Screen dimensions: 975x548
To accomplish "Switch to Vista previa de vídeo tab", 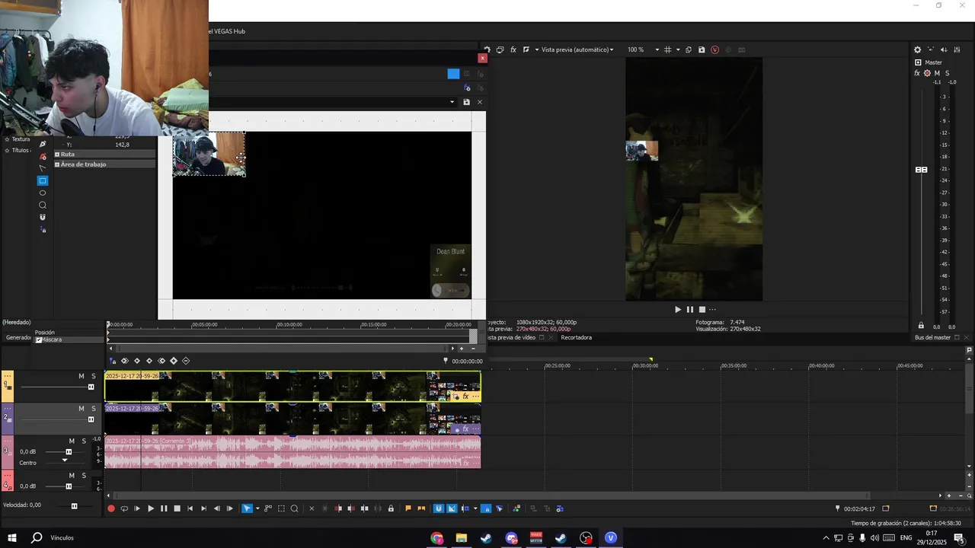I will (x=510, y=337).
